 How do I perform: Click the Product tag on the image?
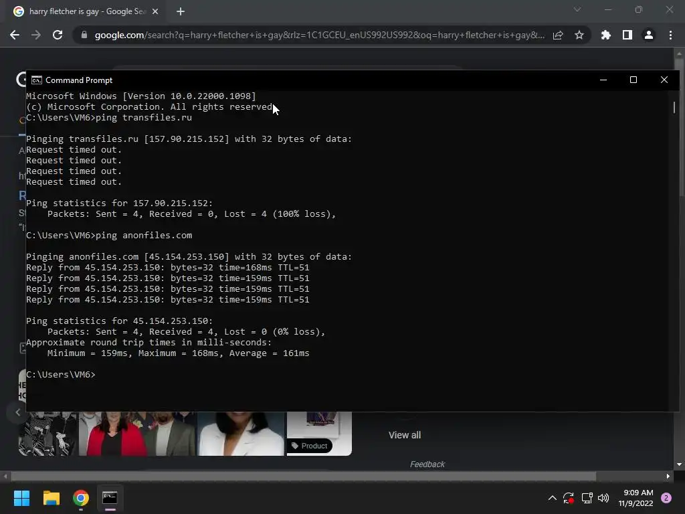pyautogui.click(x=310, y=446)
